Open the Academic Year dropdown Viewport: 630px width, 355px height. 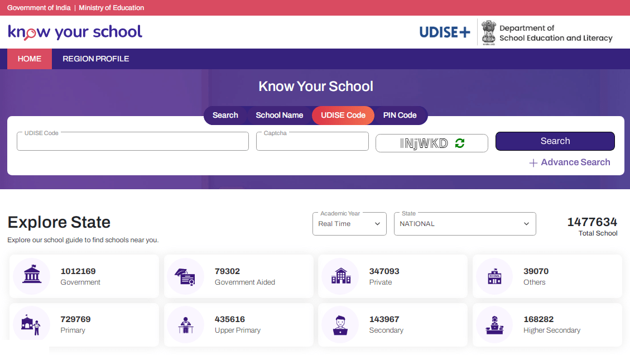pyautogui.click(x=349, y=224)
